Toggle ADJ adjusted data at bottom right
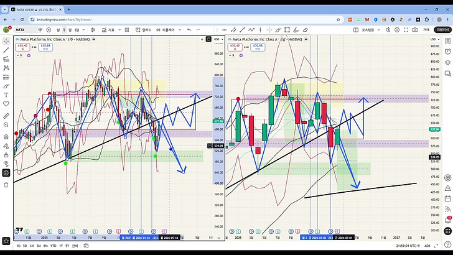 (x=427, y=246)
